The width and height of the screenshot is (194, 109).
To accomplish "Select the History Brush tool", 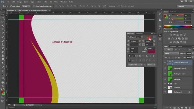I will click(3, 48).
